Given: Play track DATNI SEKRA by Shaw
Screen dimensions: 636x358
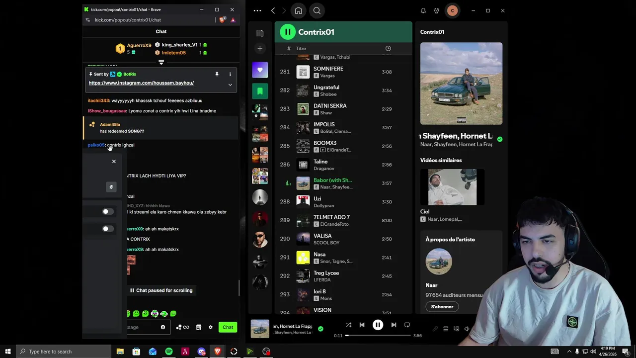Looking at the screenshot, I should (x=343, y=109).
